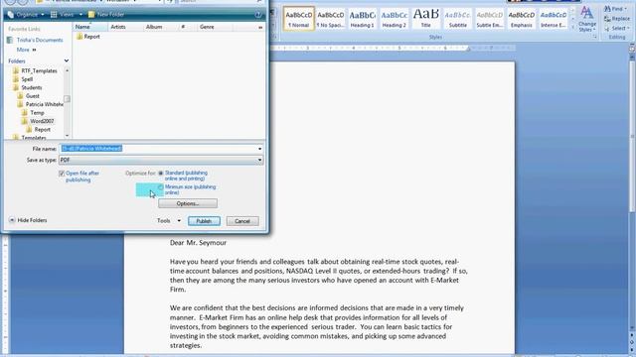
Task: Select the Students folder in tree
Action: 27,88
